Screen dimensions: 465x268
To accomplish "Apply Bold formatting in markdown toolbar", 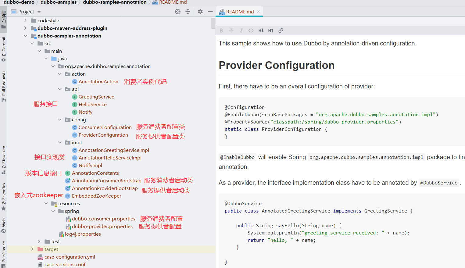I will coord(221,30).
